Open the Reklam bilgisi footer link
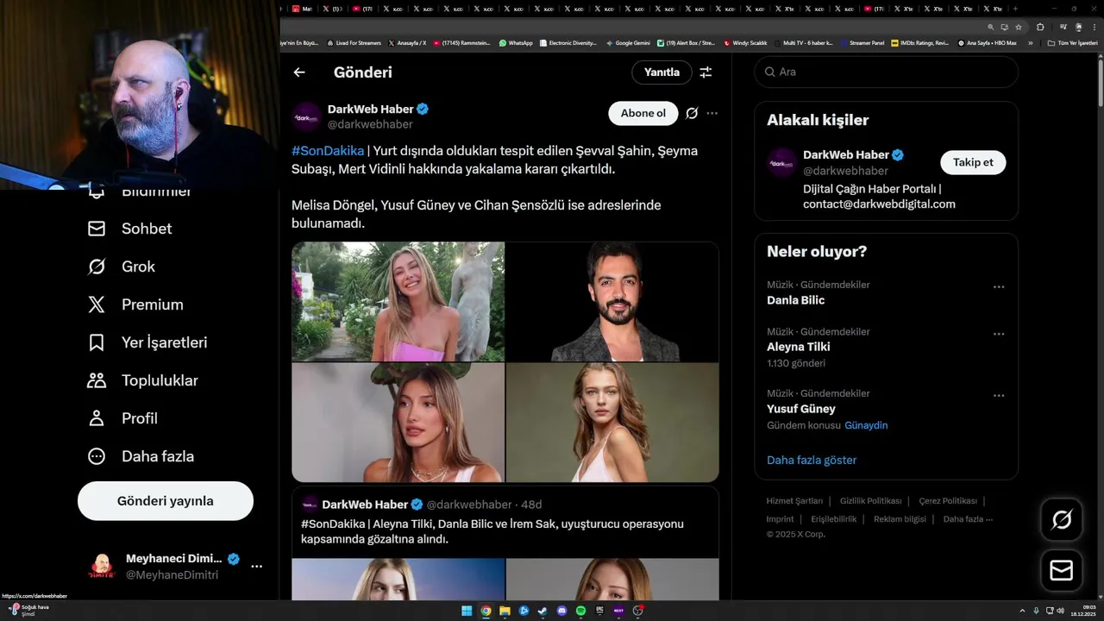 click(x=900, y=519)
